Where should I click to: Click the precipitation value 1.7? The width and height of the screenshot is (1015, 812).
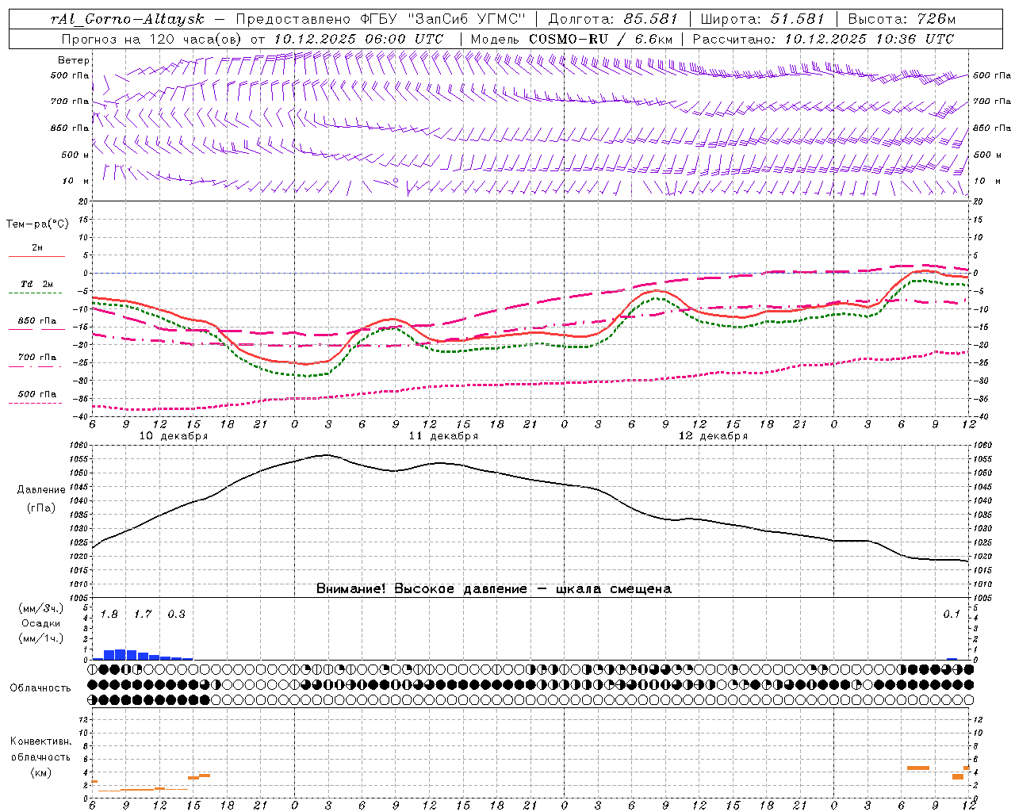(143, 615)
